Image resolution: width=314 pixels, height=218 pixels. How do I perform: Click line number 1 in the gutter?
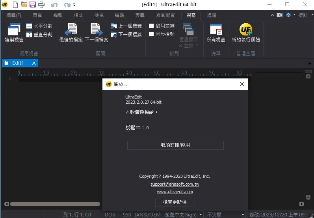[10, 79]
